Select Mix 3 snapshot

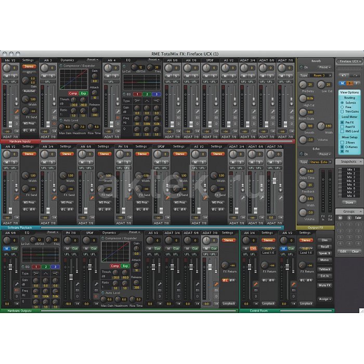(351, 177)
